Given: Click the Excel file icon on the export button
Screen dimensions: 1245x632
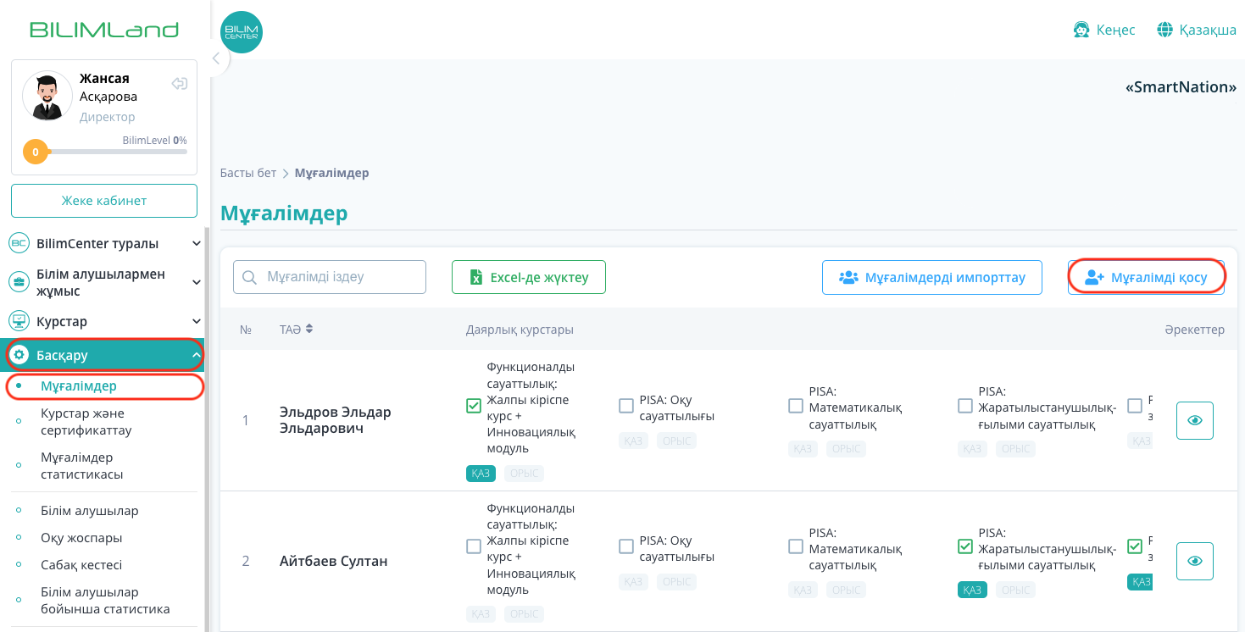Looking at the screenshot, I should tap(476, 277).
